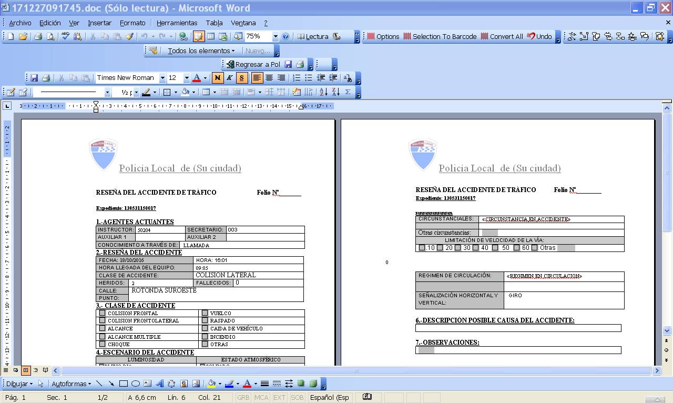Select the Line drawing tool
Viewport: 673px width, 403px height.
[100, 384]
